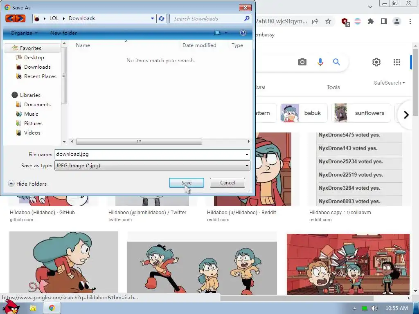This screenshot has width=419, height=314.
Task: Open Hildaboo Twitter result link
Action: point(147,213)
